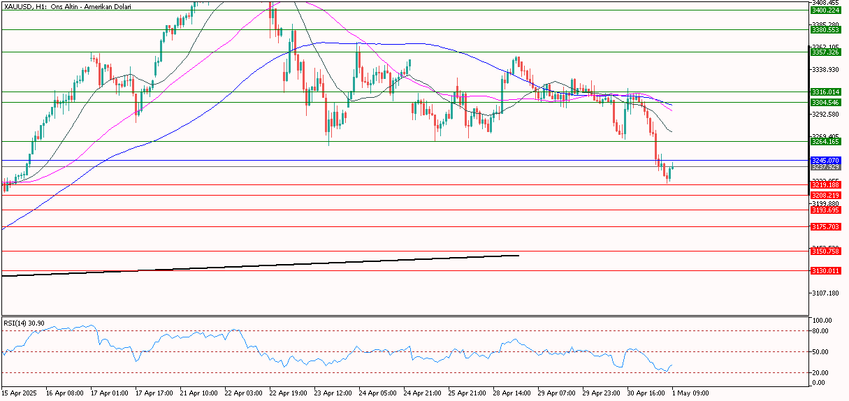Click the 1 May 09:00 time label
849x401 pixels.
tap(689, 393)
